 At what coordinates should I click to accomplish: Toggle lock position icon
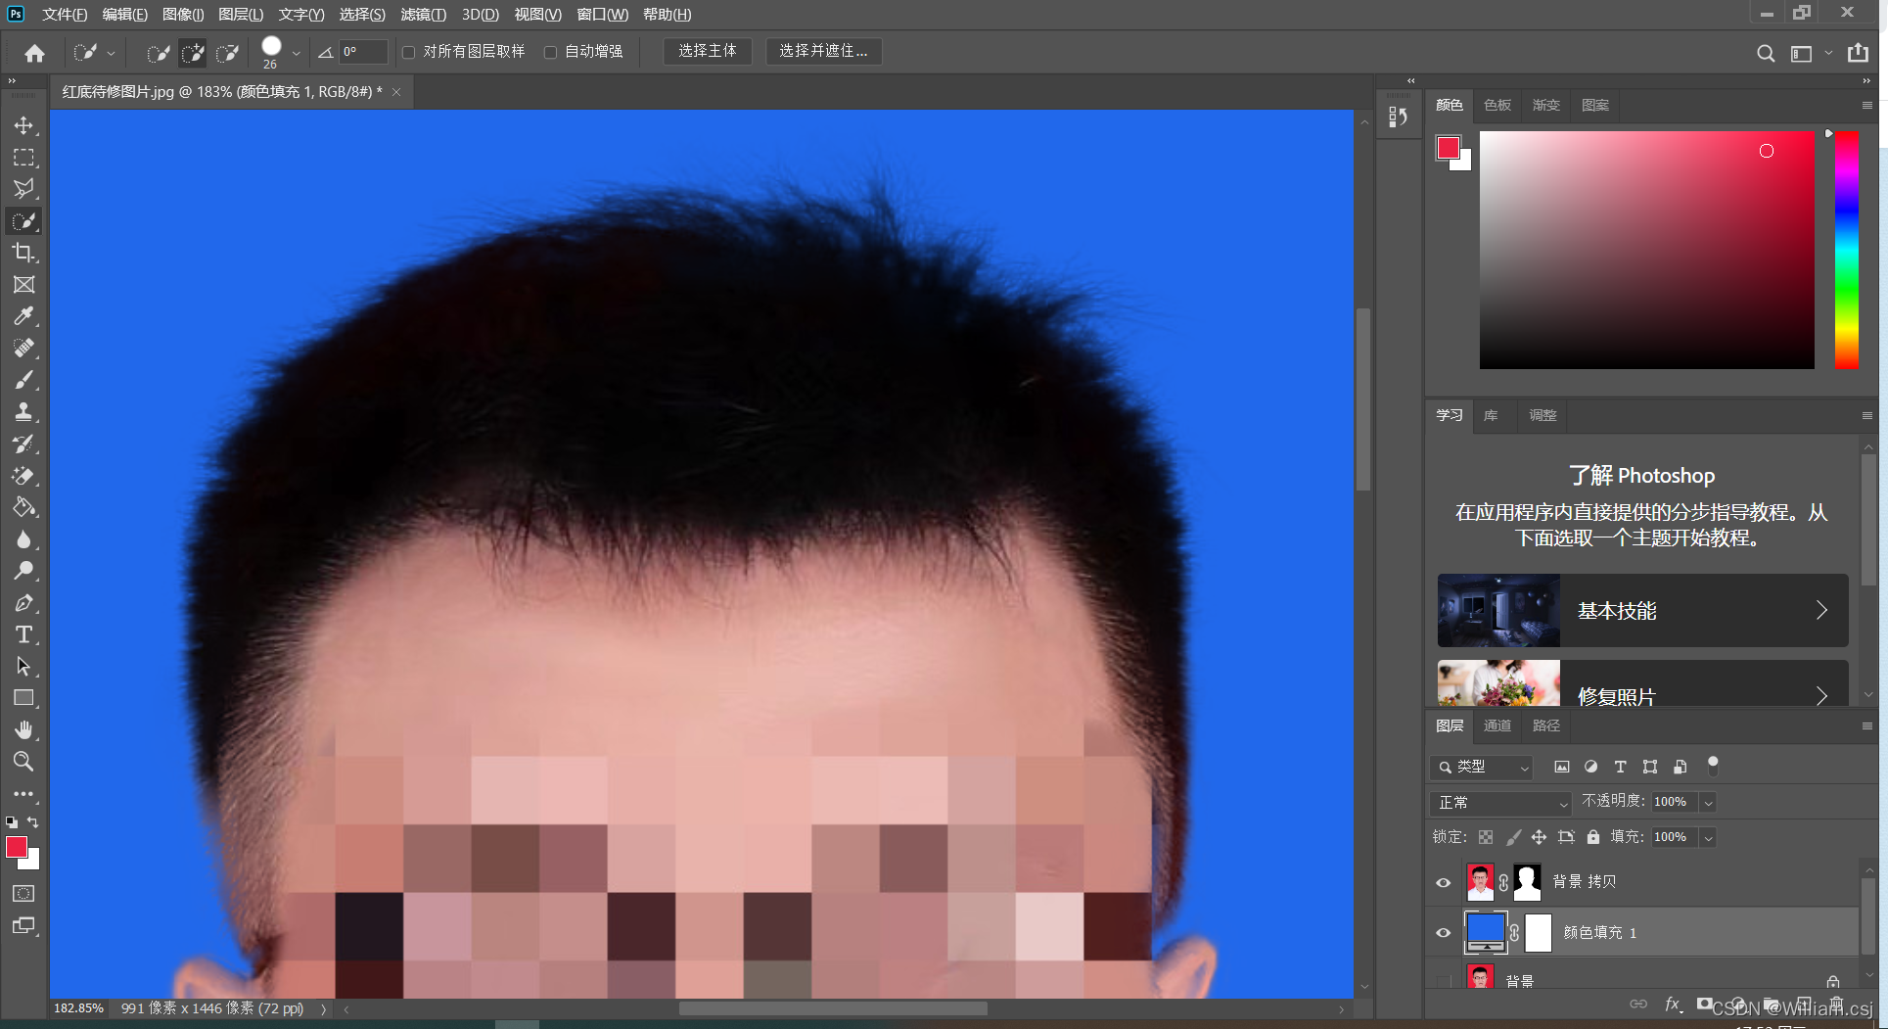[1539, 837]
